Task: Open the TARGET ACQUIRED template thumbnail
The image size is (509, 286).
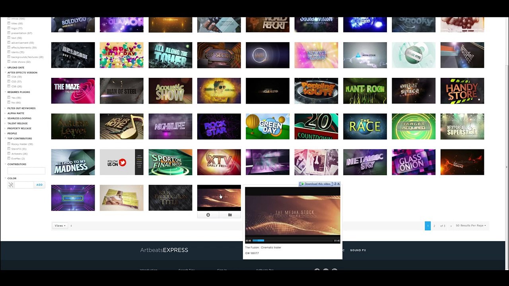Action: 414,127
